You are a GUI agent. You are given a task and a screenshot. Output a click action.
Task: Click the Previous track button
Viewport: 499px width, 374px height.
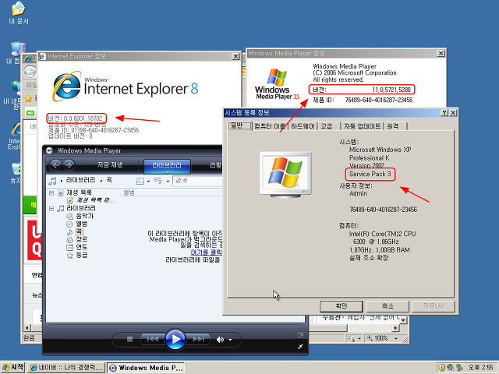tap(153, 340)
